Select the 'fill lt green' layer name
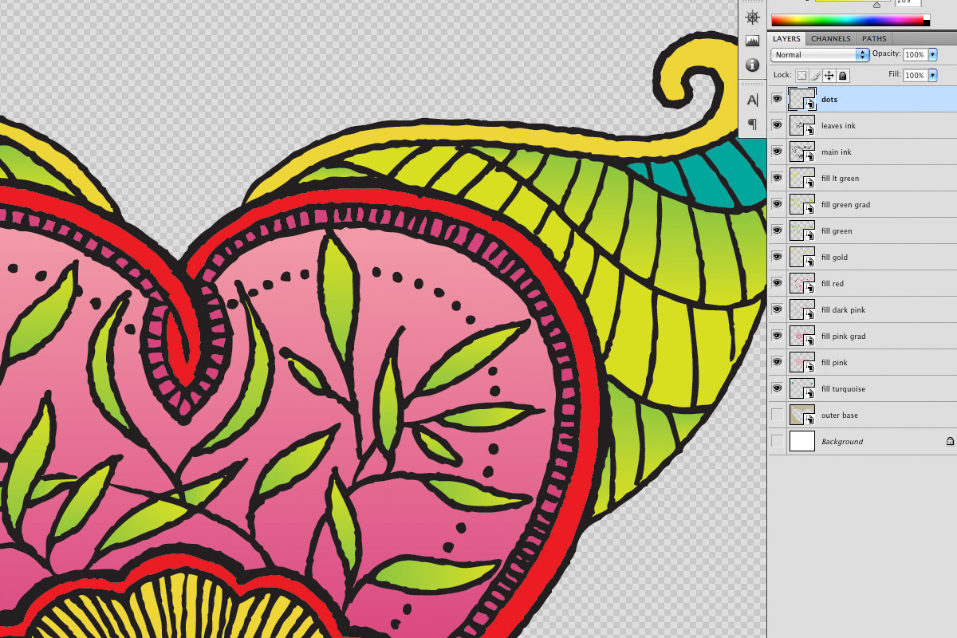Screen dimensions: 957x638 point(840,179)
